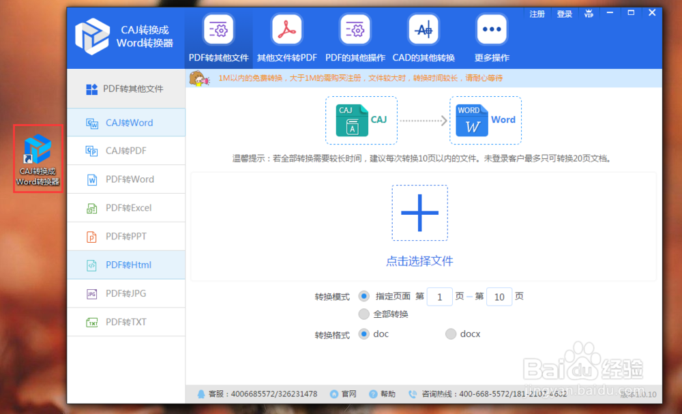Open the PDF转其他文件 toolbar icon
This screenshot has width=682, height=414.
coord(218,29)
